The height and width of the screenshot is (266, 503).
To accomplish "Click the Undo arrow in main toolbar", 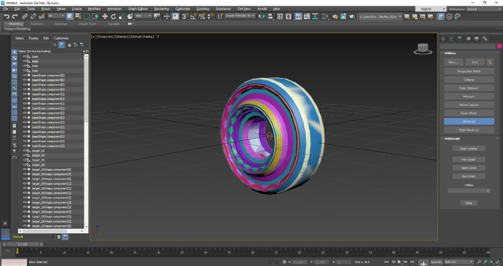I will tap(7, 17).
